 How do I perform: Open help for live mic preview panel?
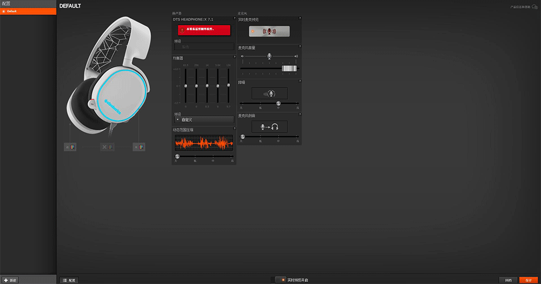300,18
